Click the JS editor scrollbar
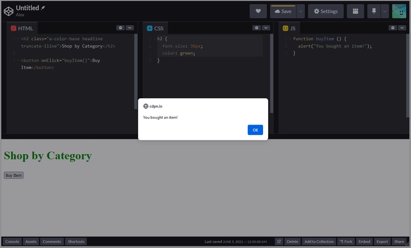This screenshot has height=248, width=411. (x=407, y=76)
